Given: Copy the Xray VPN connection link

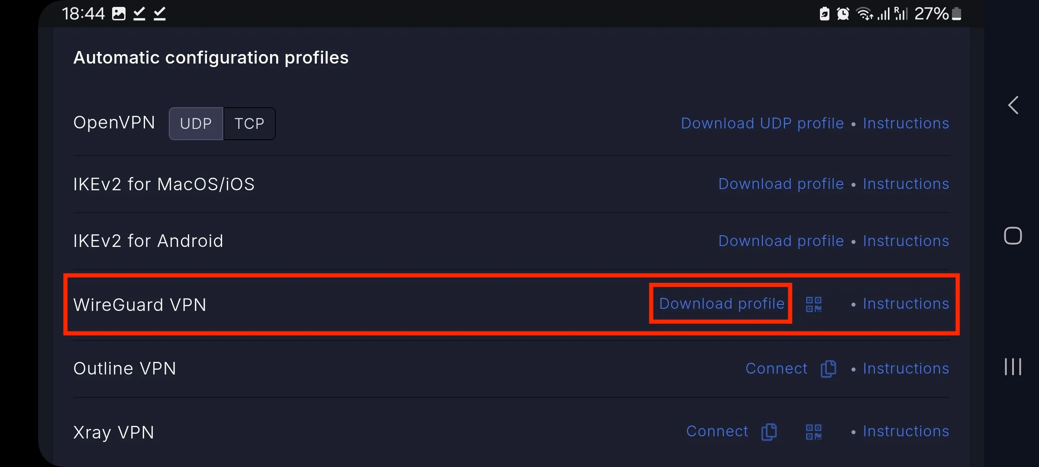Looking at the screenshot, I should coord(769,432).
